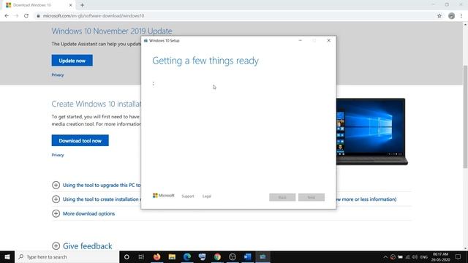Close the Download Windows 10 tab
468x263 pixels.
tap(71, 5)
